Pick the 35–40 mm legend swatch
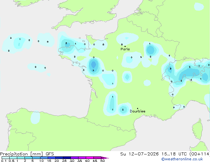This screenshot has height=162, width=210. 82,158
